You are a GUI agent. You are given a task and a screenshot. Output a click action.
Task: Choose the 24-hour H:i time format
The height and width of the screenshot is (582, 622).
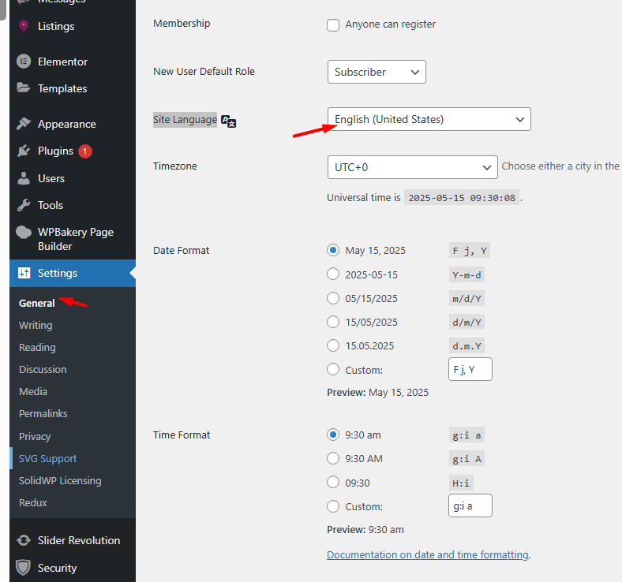[x=333, y=483]
